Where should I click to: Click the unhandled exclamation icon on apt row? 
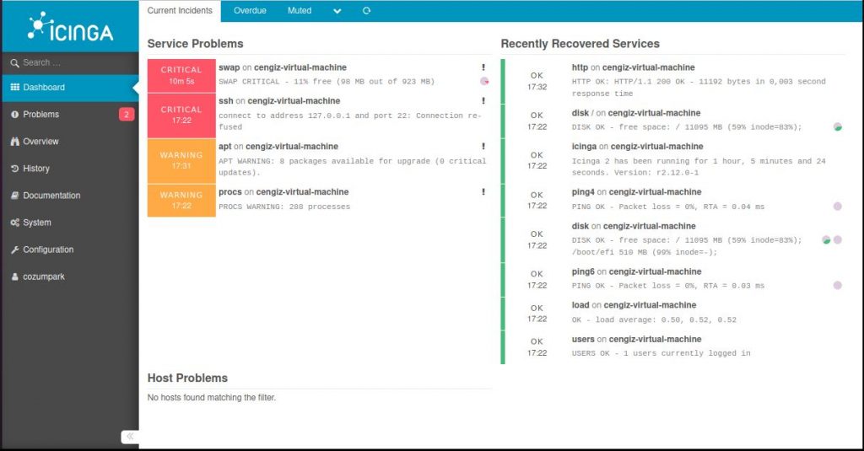483,147
